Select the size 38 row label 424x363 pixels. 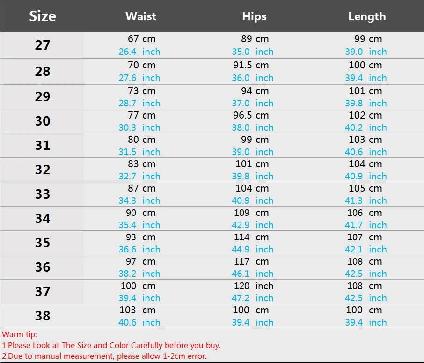(x=43, y=316)
